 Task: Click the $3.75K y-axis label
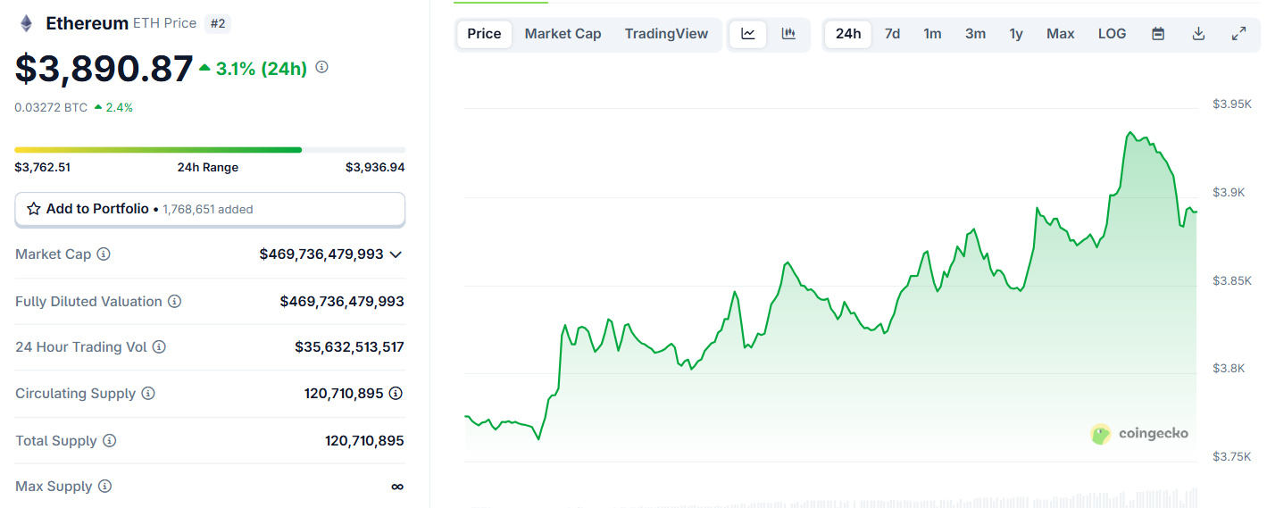click(1232, 456)
